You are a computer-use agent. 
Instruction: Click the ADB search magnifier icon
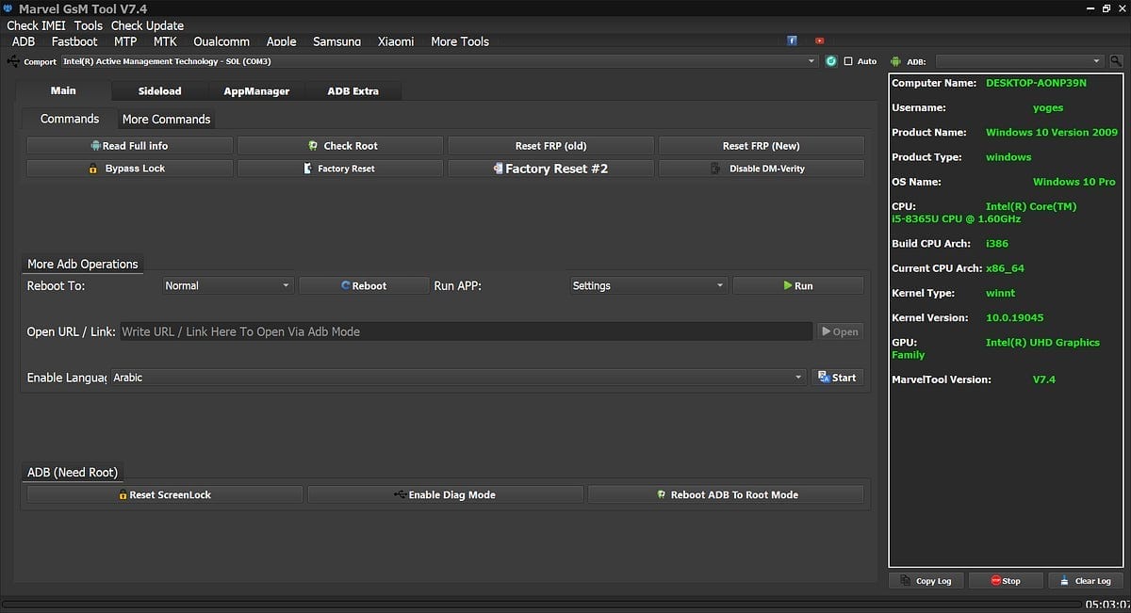(1116, 61)
